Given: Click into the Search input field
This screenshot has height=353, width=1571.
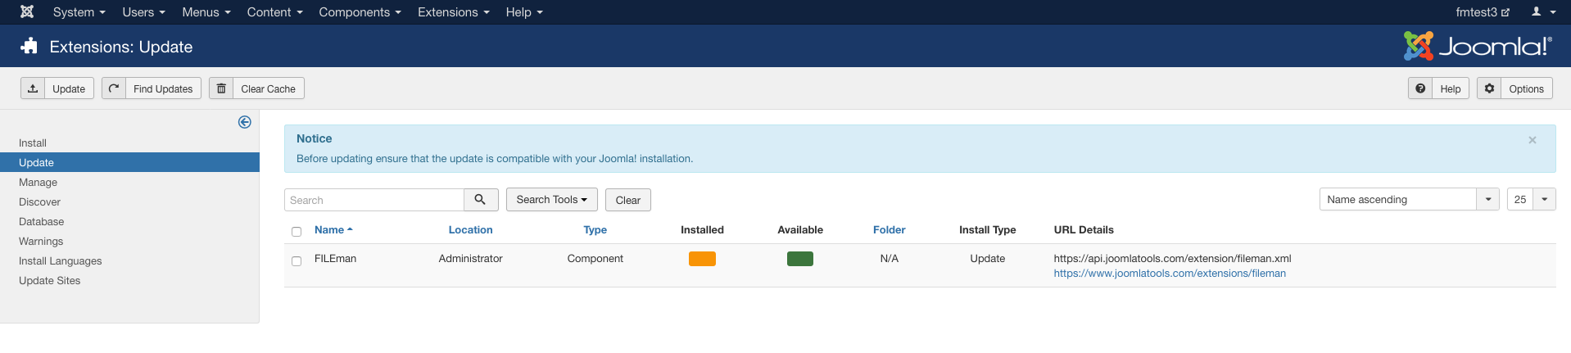Looking at the screenshot, I should pos(374,200).
